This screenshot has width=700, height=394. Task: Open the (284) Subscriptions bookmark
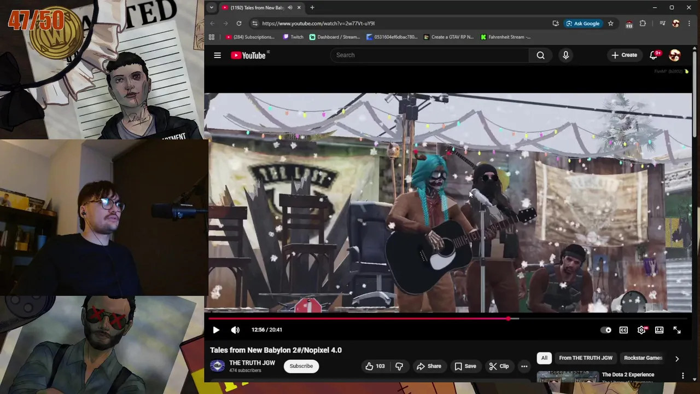click(x=250, y=37)
